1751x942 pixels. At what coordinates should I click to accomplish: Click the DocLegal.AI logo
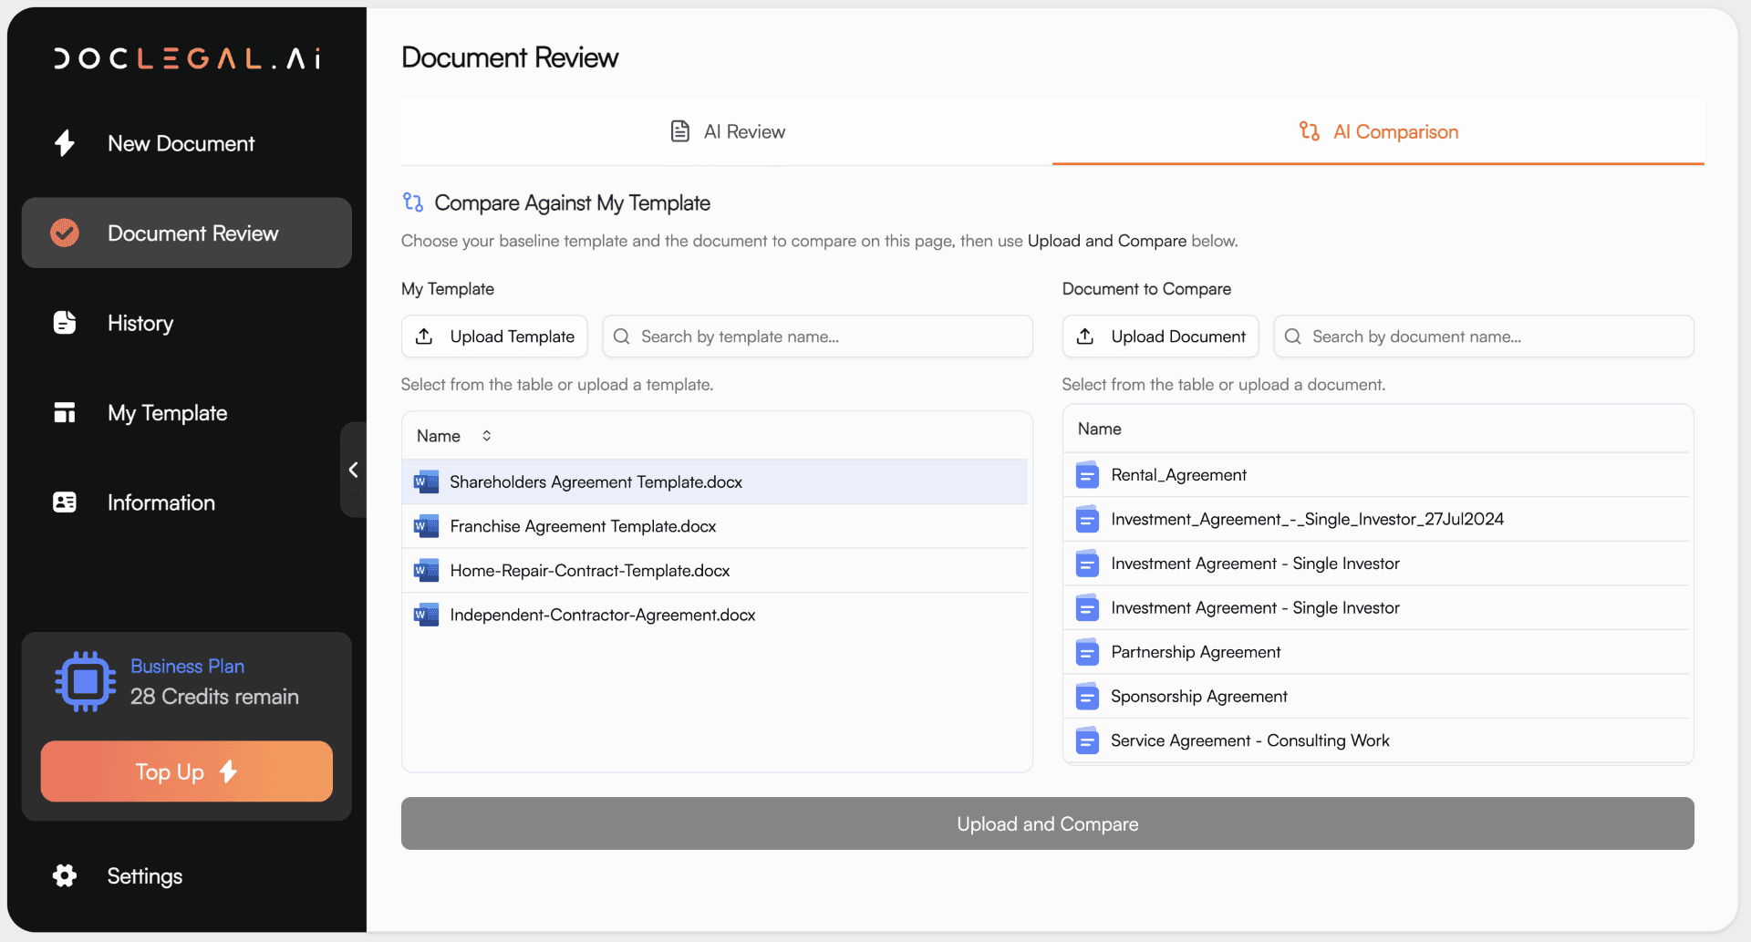pos(187,58)
